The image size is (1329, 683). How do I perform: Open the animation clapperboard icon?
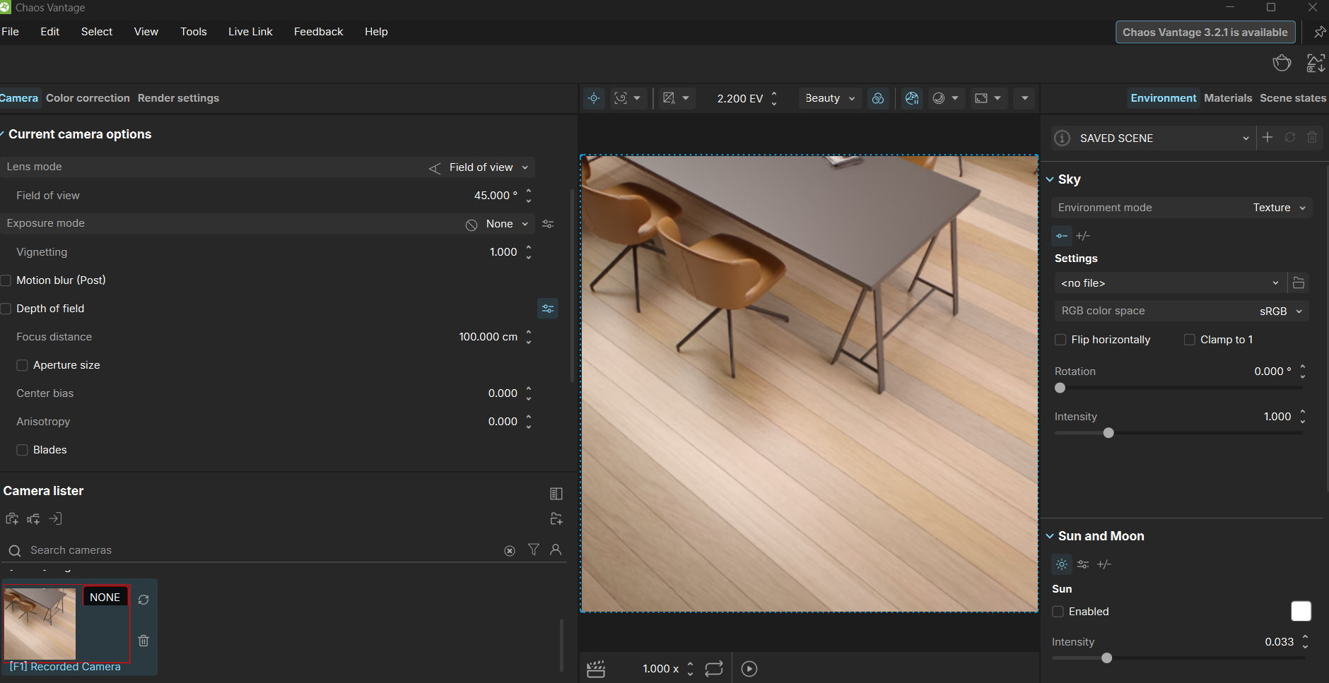point(596,669)
